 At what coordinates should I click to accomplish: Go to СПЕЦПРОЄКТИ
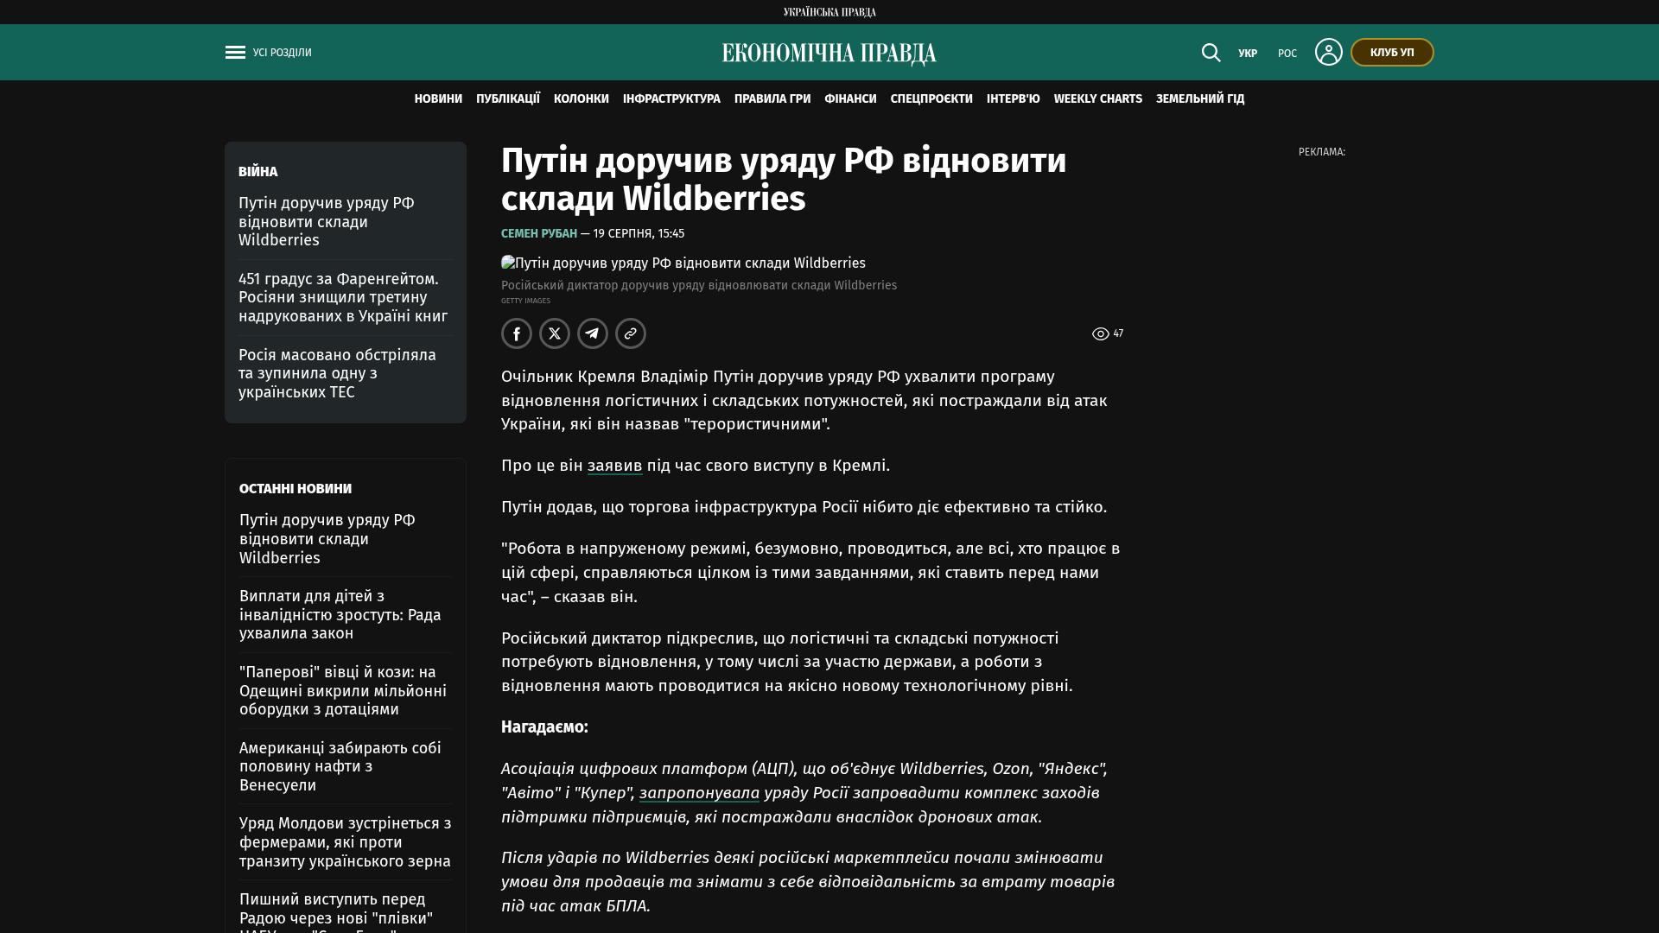coord(931,99)
